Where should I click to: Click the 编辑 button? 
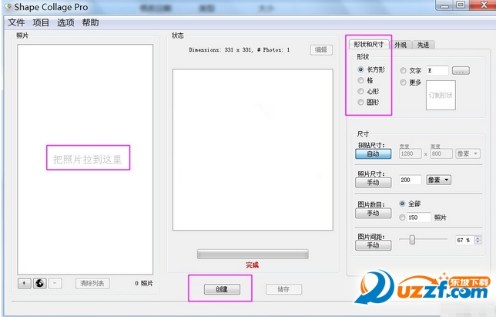[321, 49]
